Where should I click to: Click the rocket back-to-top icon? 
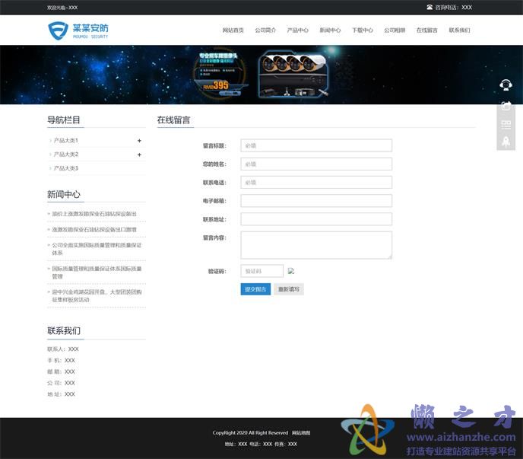pyautogui.click(x=506, y=142)
